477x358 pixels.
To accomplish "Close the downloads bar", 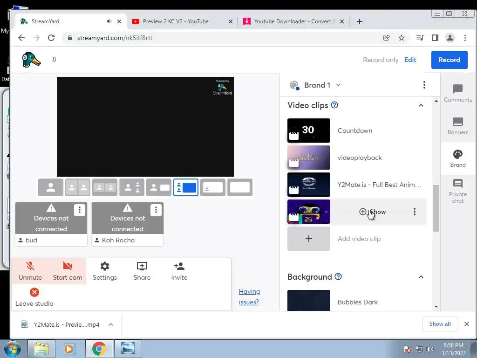I will pos(467,324).
